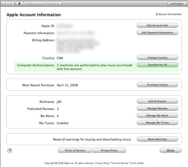Click the Done button
The image size is (188, 167).
pos(171,150)
